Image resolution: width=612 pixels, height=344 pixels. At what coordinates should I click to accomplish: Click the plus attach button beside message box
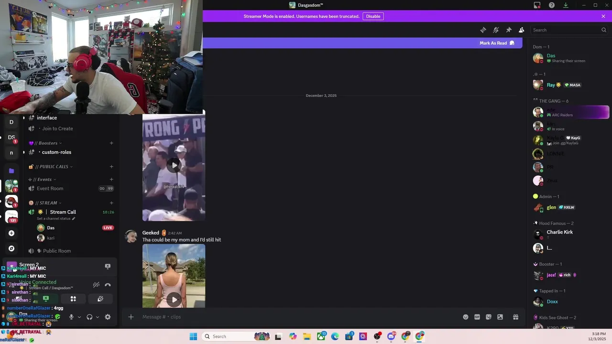pos(131,317)
